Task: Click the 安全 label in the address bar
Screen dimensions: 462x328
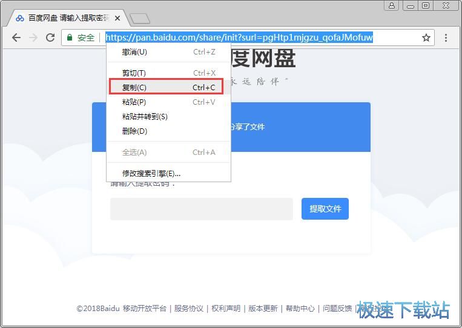Action: tap(86, 38)
